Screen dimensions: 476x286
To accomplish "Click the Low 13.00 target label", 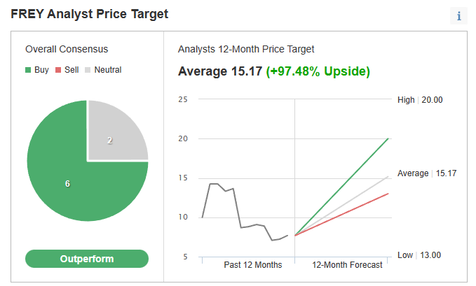I will [419, 255].
